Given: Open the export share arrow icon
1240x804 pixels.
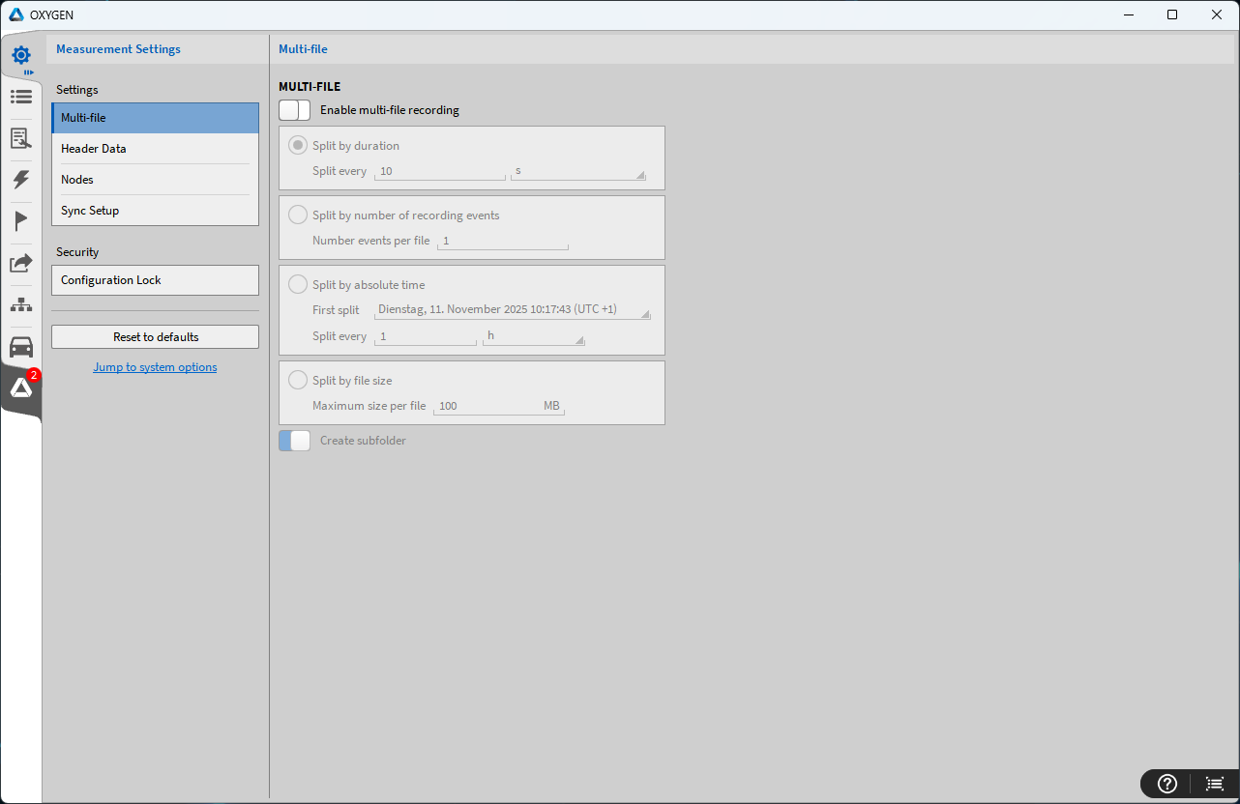Looking at the screenshot, I should 21,263.
